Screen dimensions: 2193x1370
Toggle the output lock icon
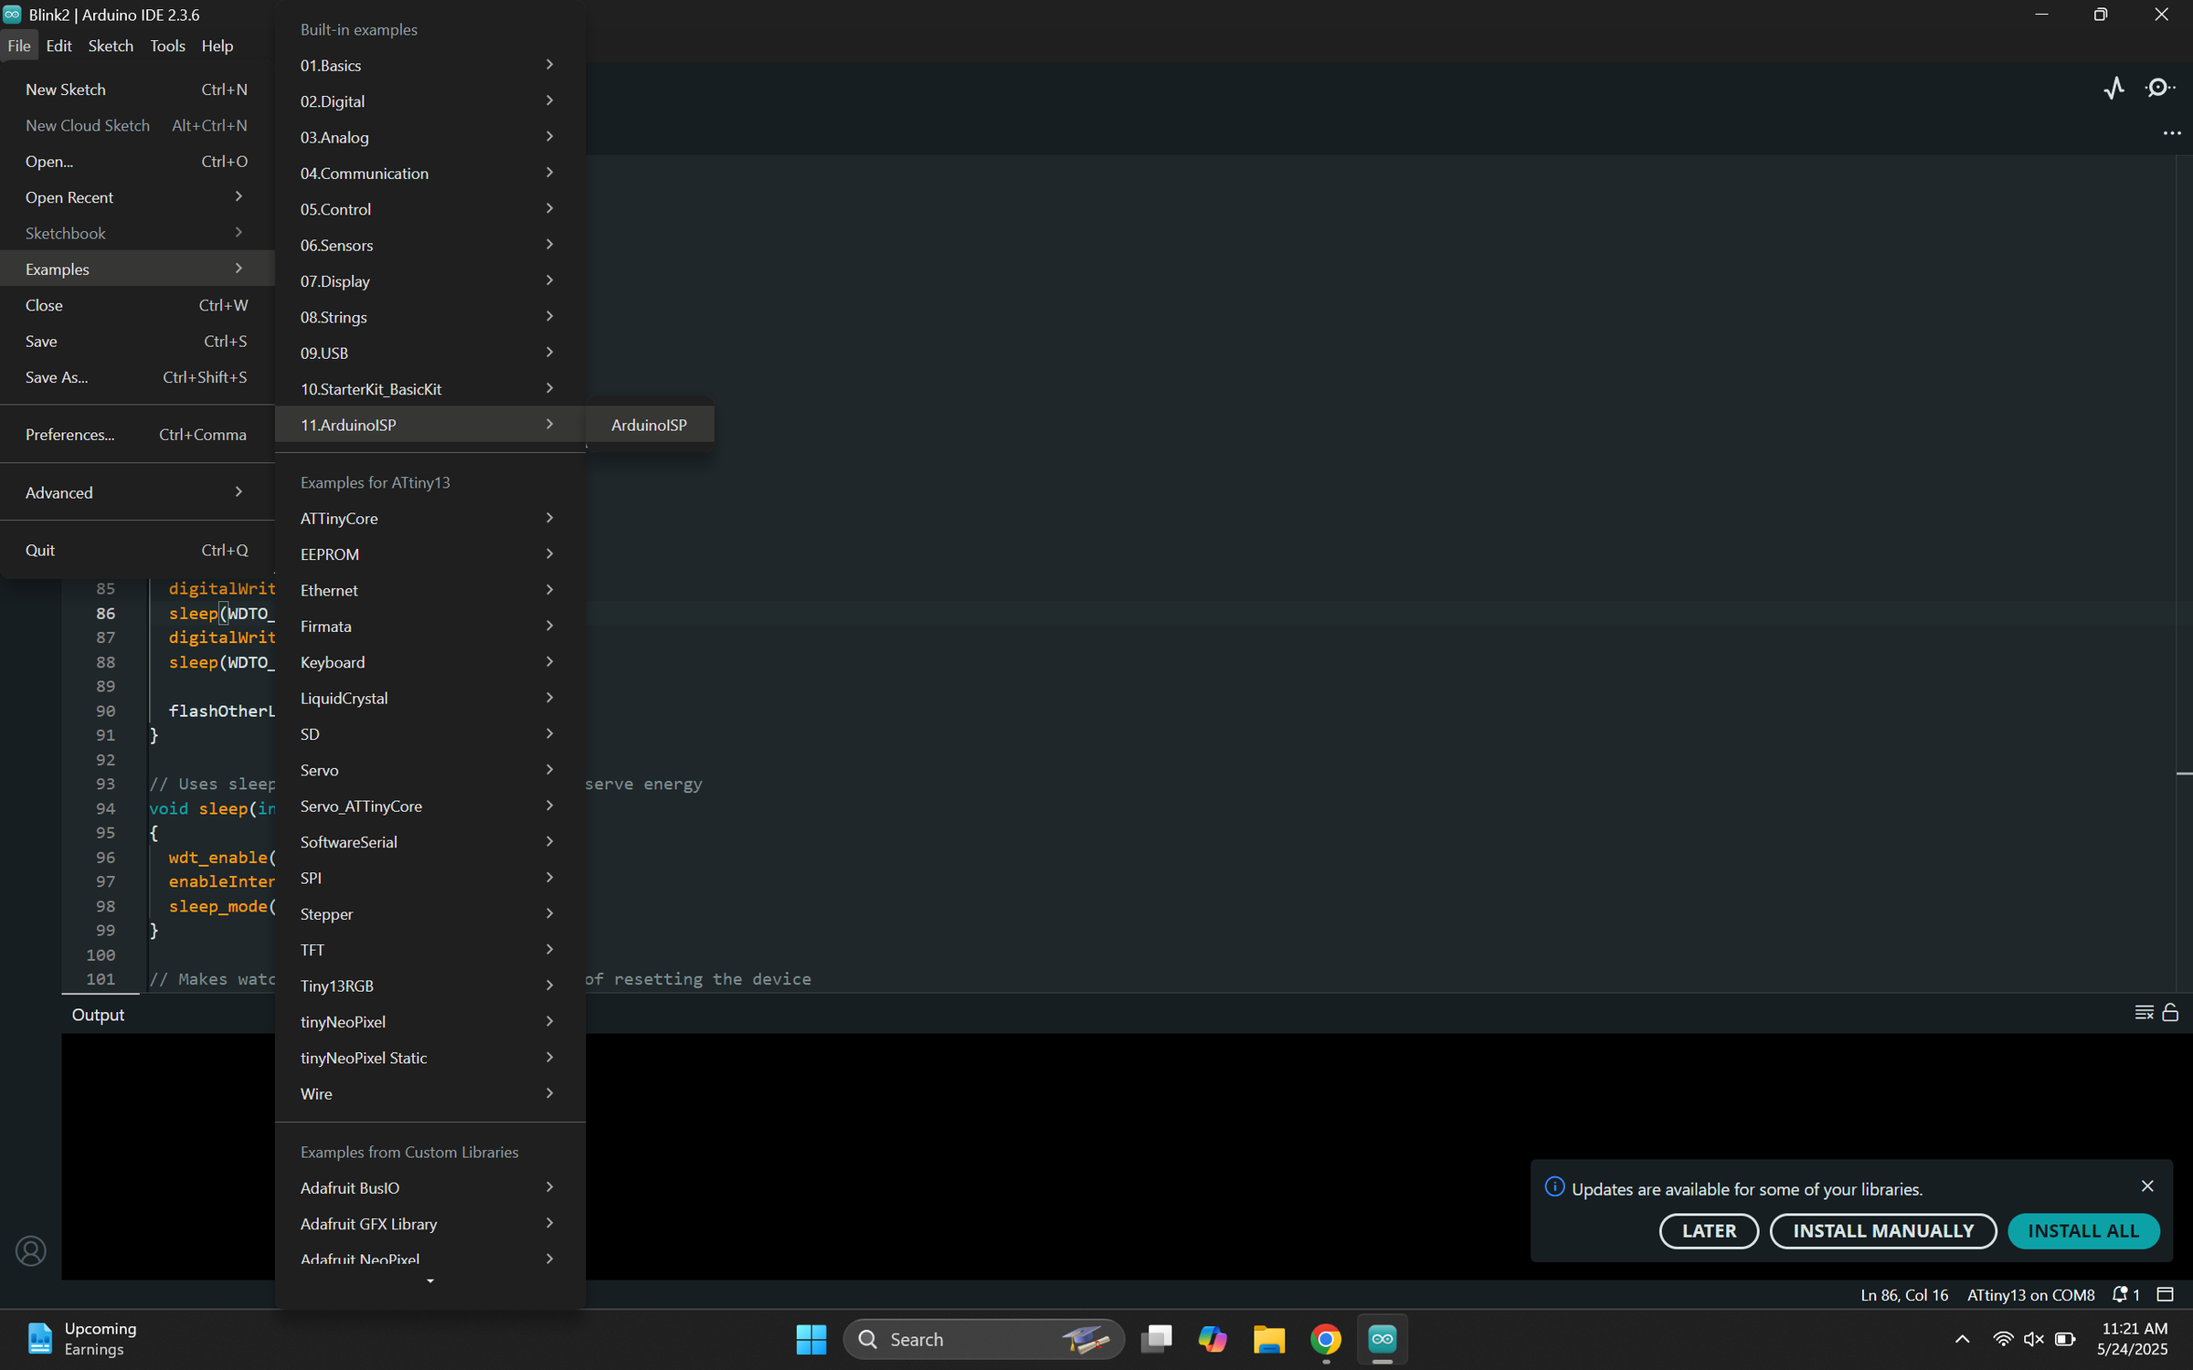(x=2171, y=1012)
